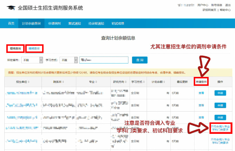235x151 pixels.
Task: Open the 复试通知 tab
Action: [75, 23]
